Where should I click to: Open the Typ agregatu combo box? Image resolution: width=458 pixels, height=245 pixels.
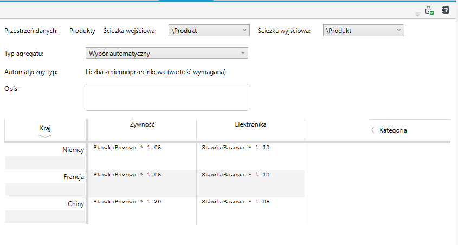click(167, 53)
